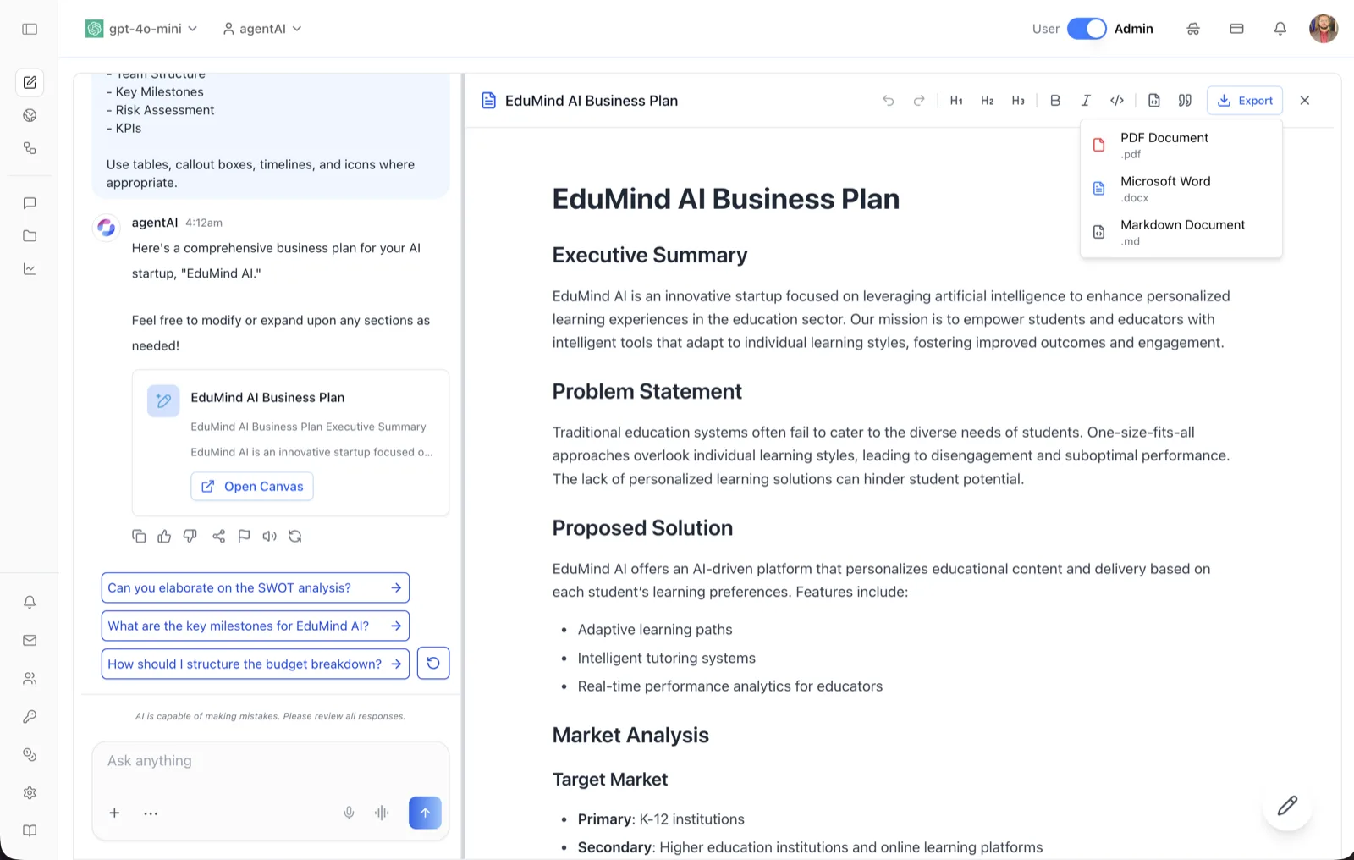Click the Open Canvas button
The image size is (1354, 860).
click(x=252, y=487)
